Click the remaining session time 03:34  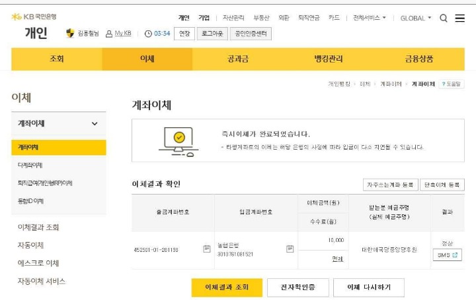pyautogui.click(x=162, y=34)
